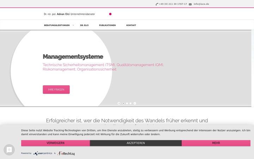Select the active first slider dot

pyautogui.click(x=123, y=103)
